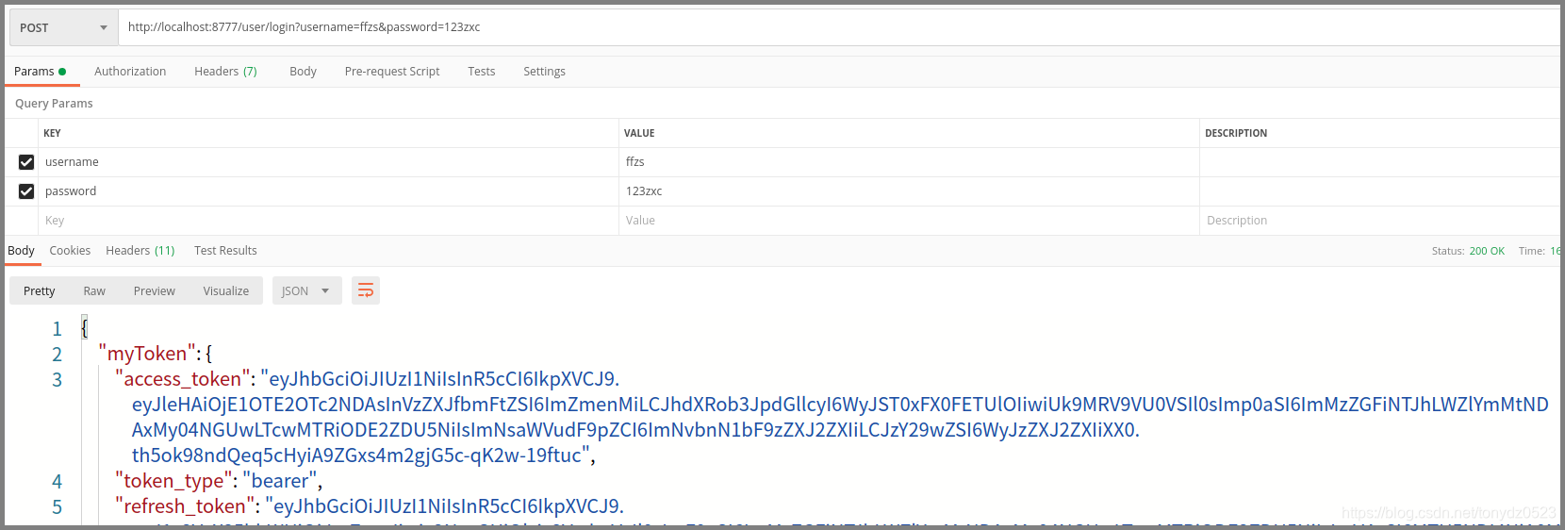Image resolution: width=1565 pixels, height=530 pixels.
Task: Click the ffzs value cell
Action: [909, 162]
